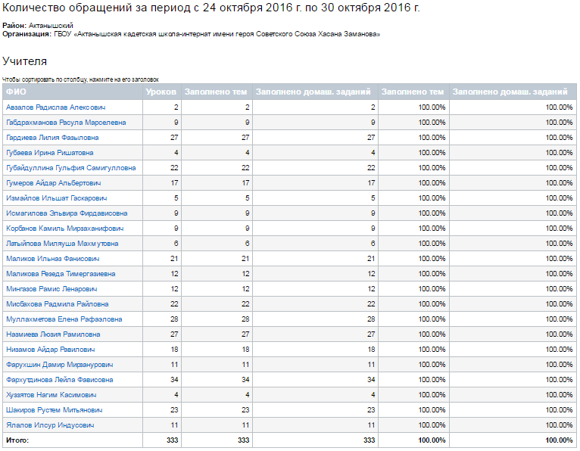Open Ялалов Илсур Индусович link

(x=50, y=425)
